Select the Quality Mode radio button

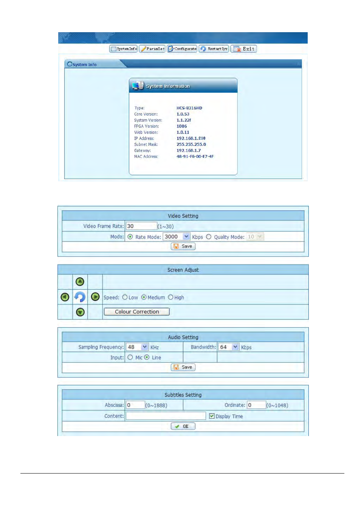coord(209,237)
